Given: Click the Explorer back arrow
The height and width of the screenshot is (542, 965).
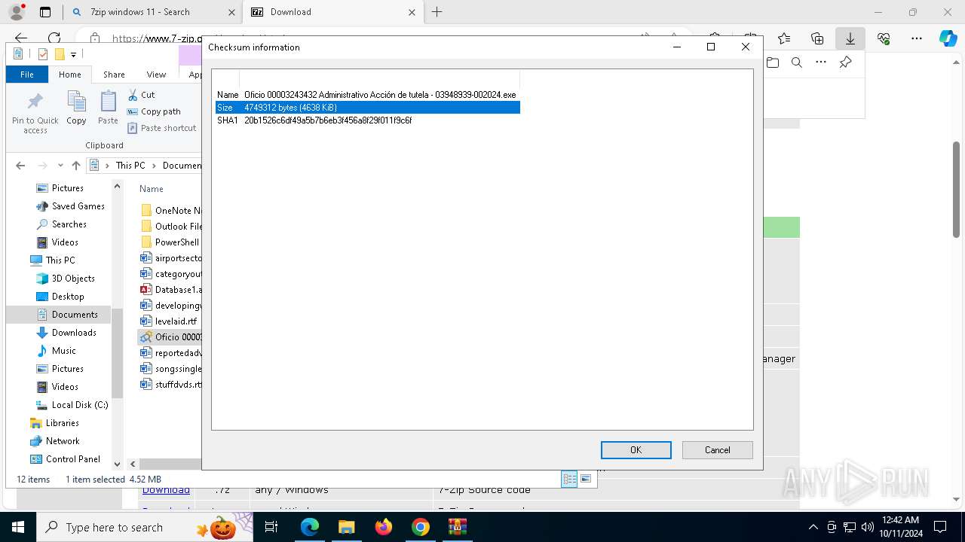Looking at the screenshot, I should point(20,166).
